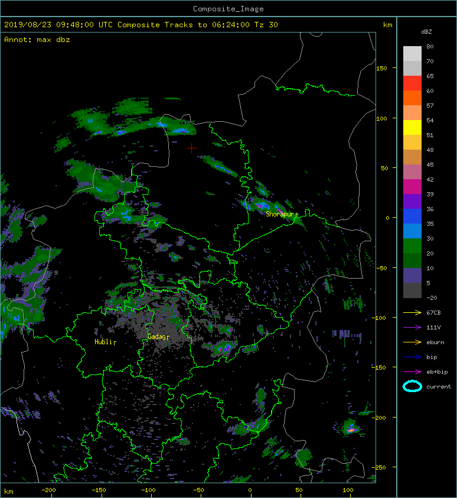Click the cyan 'current' ellipse legend icon
The image size is (457, 498).
(x=412, y=386)
